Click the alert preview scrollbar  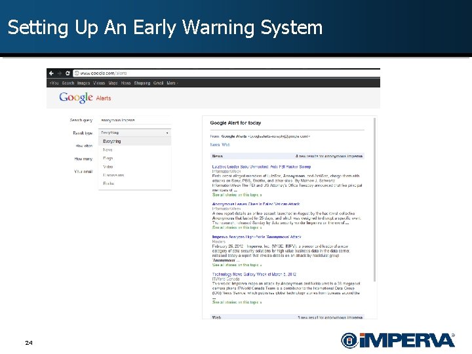pos(375,199)
